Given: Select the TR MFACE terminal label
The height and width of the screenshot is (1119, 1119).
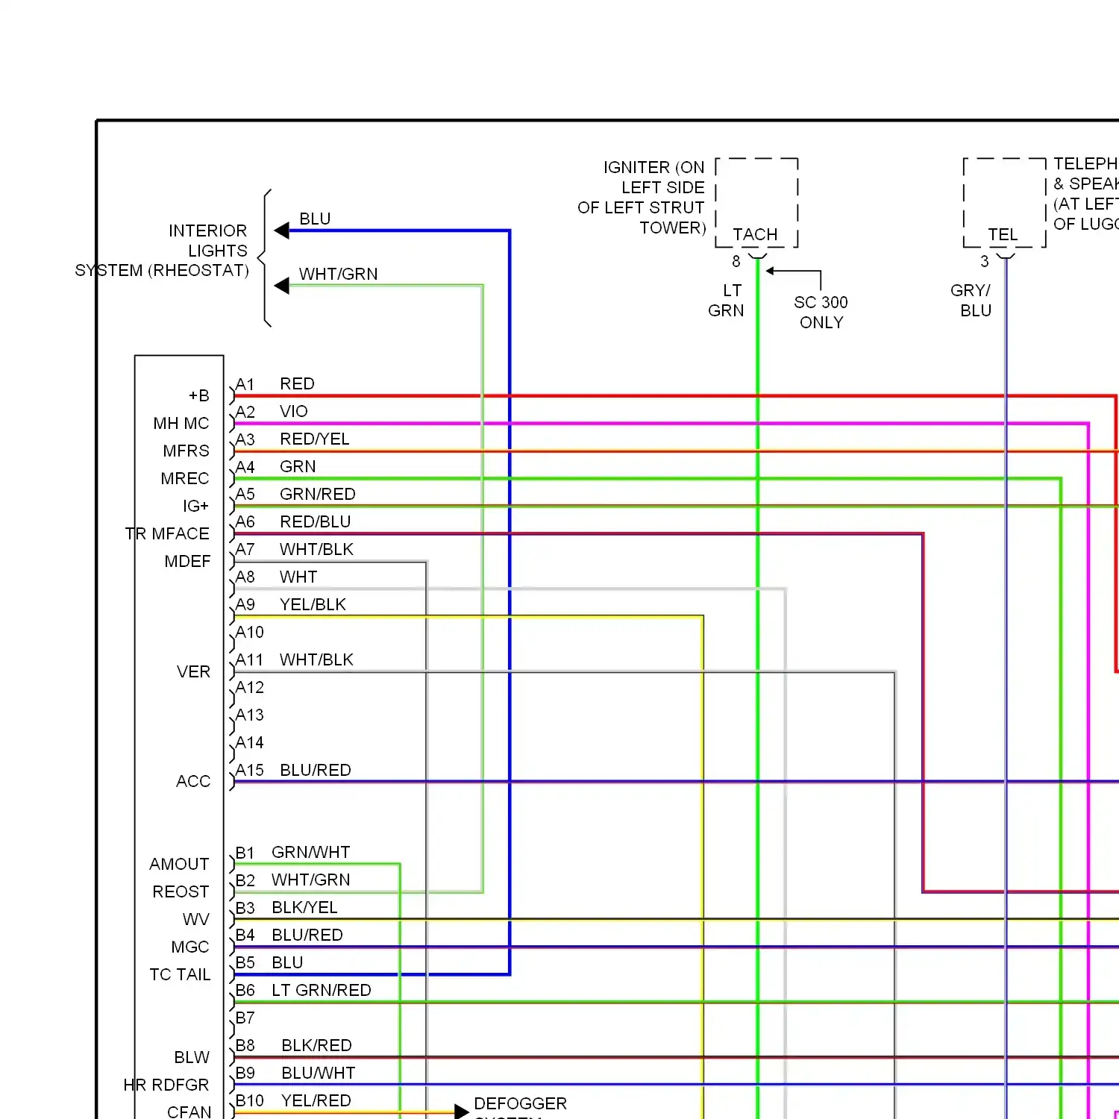Looking at the screenshot, I should [167, 533].
